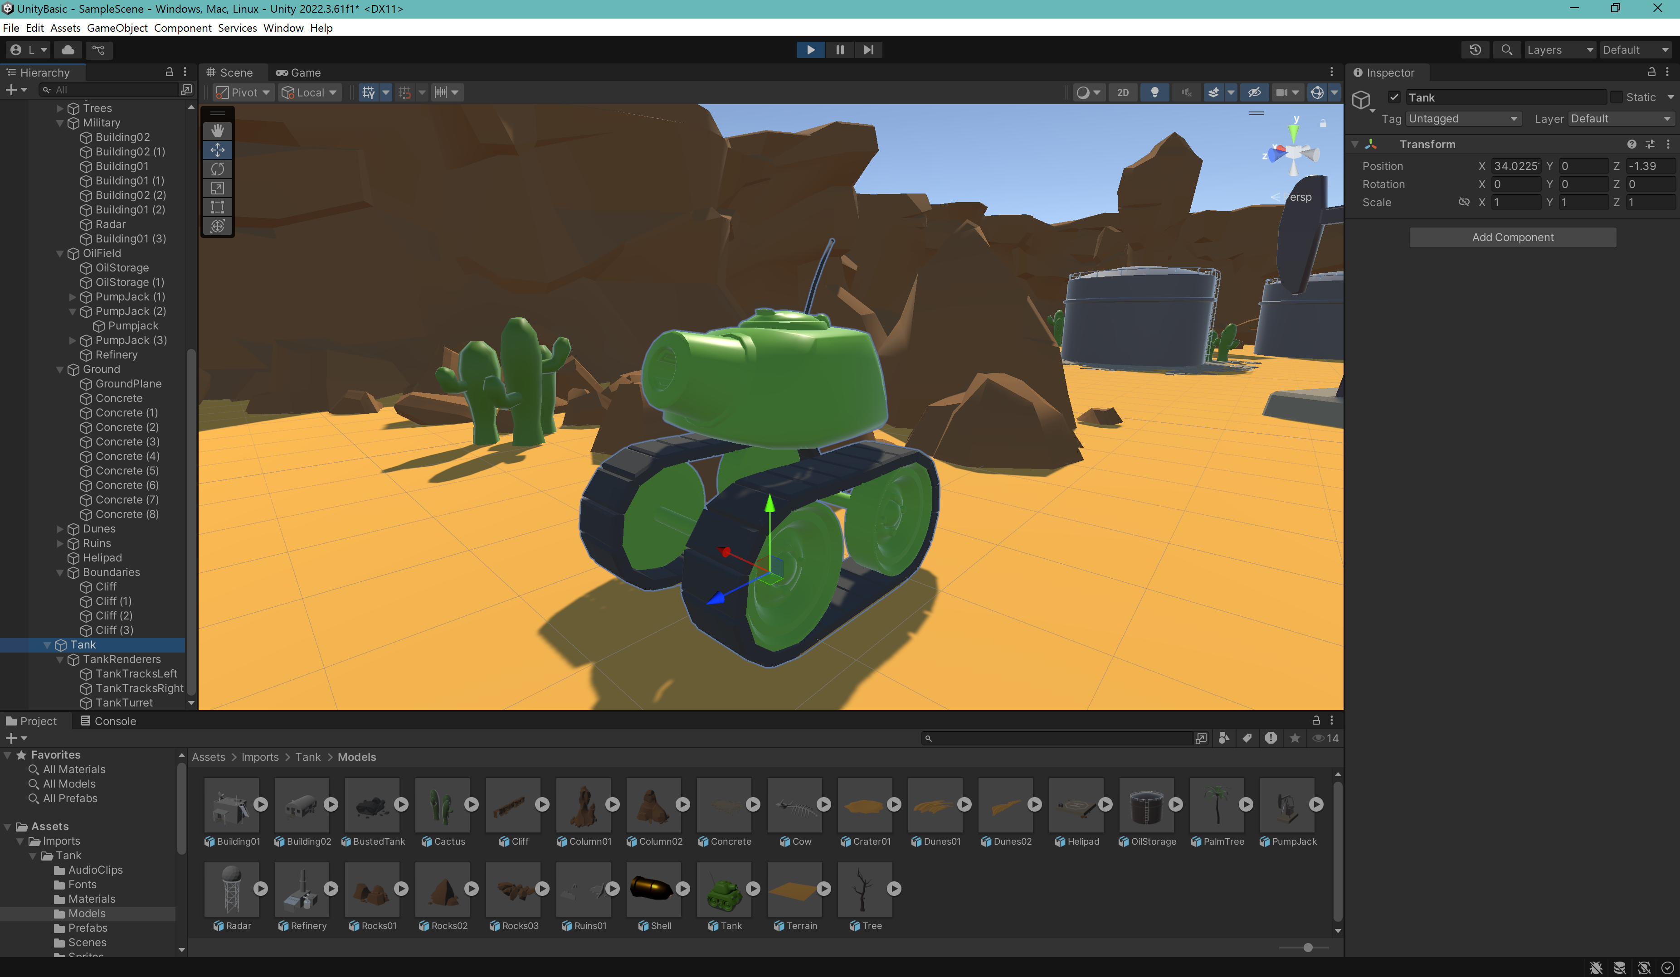
Task: Click the Project icon size slider
Action: tap(1307, 948)
